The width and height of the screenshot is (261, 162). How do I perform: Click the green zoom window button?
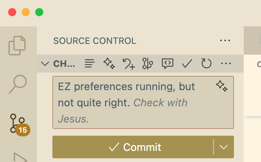point(39,12)
